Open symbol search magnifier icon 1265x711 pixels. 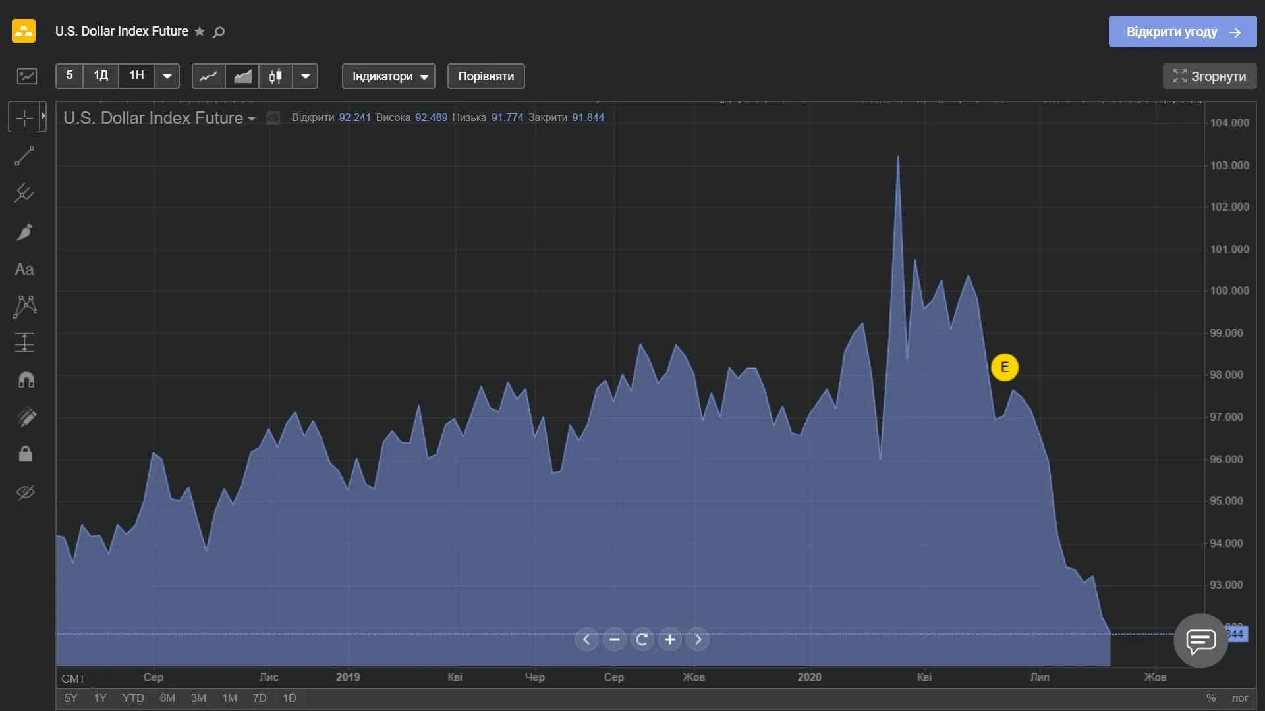219,32
